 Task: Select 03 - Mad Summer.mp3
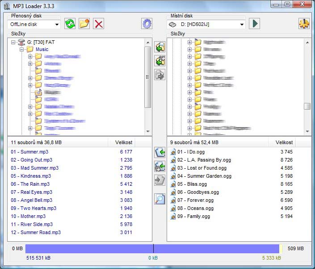(35, 168)
